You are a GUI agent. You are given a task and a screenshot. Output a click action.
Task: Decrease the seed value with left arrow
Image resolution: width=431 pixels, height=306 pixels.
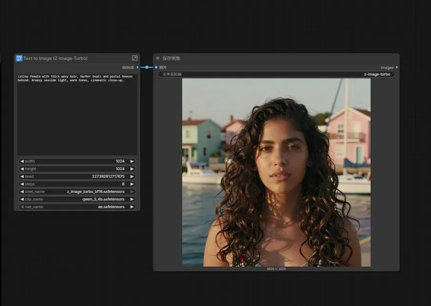coord(22,176)
